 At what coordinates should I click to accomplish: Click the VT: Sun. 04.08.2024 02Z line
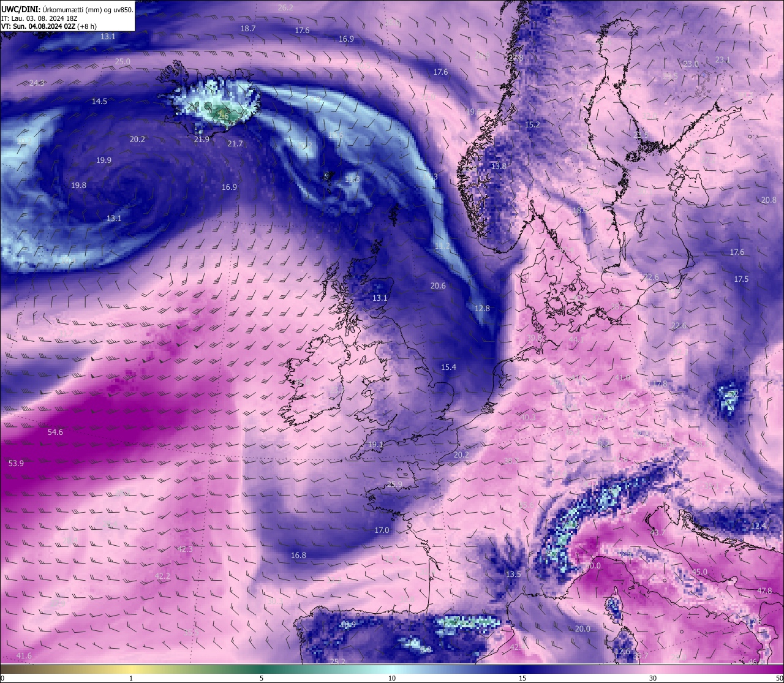[x=49, y=26]
